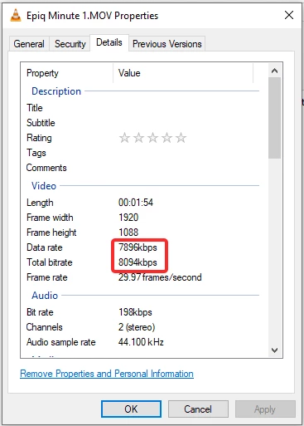The height and width of the screenshot is (426, 304).
Task: Select the Details tab
Action: coord(109,42)
